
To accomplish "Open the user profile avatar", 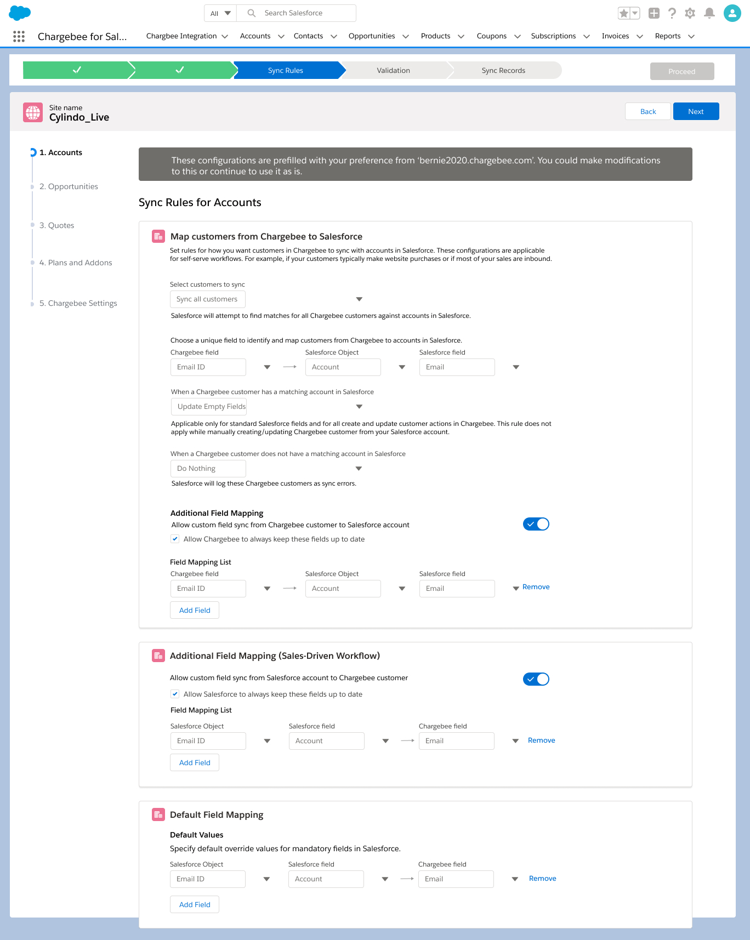I will click(732, 13).
